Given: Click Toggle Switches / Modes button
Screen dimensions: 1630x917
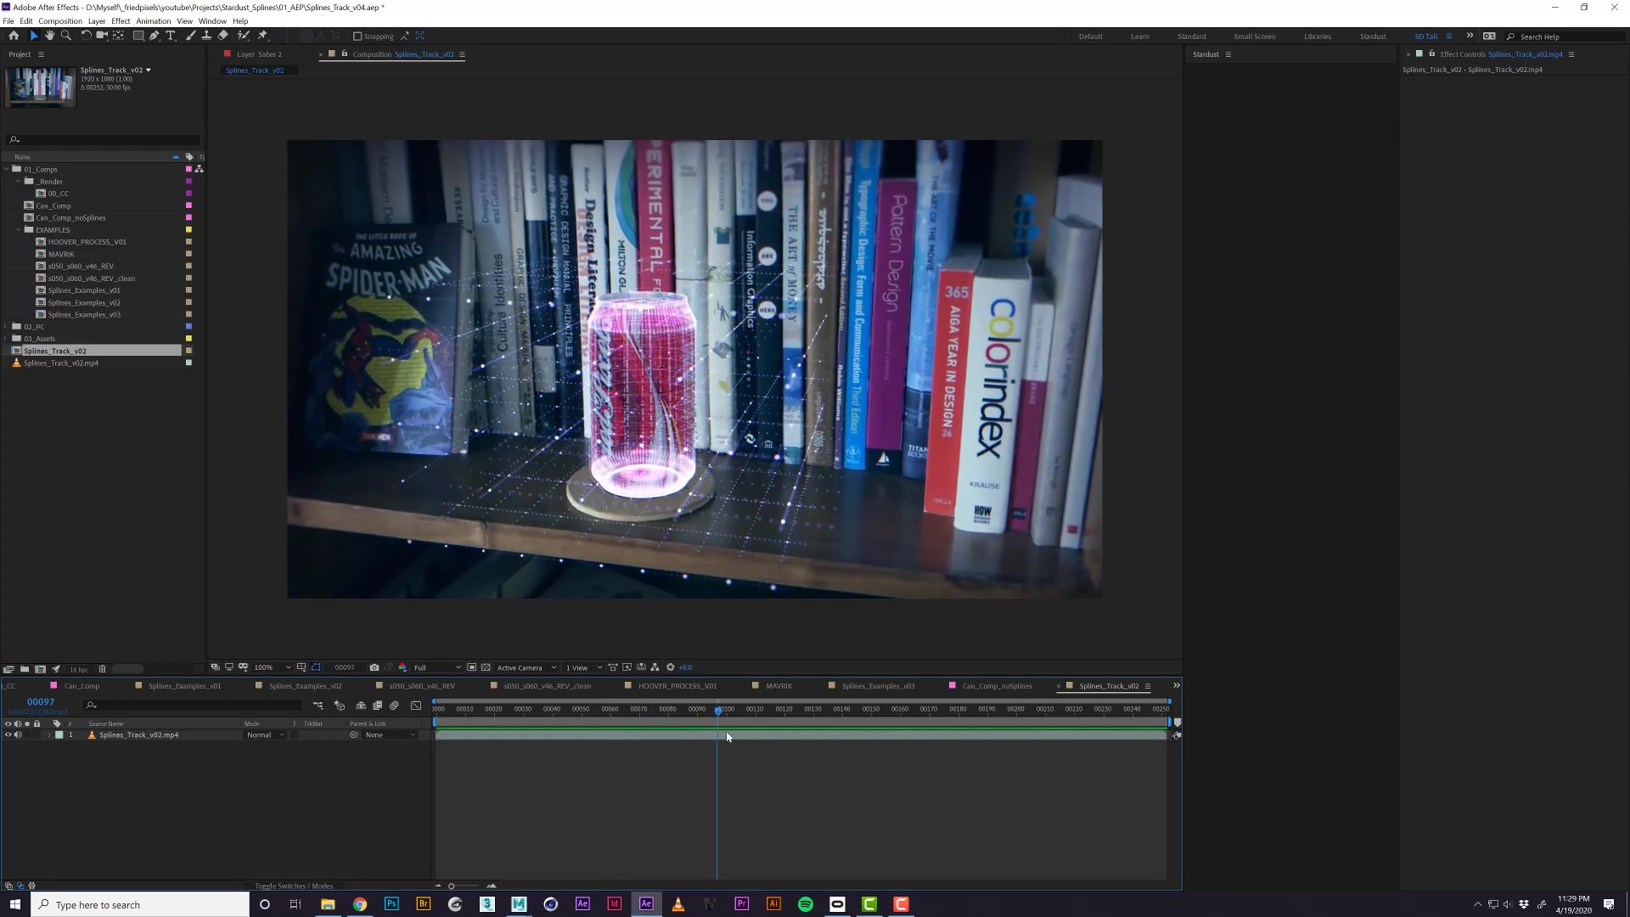Looking at the screenshot, I should click(x=294, y=886).
